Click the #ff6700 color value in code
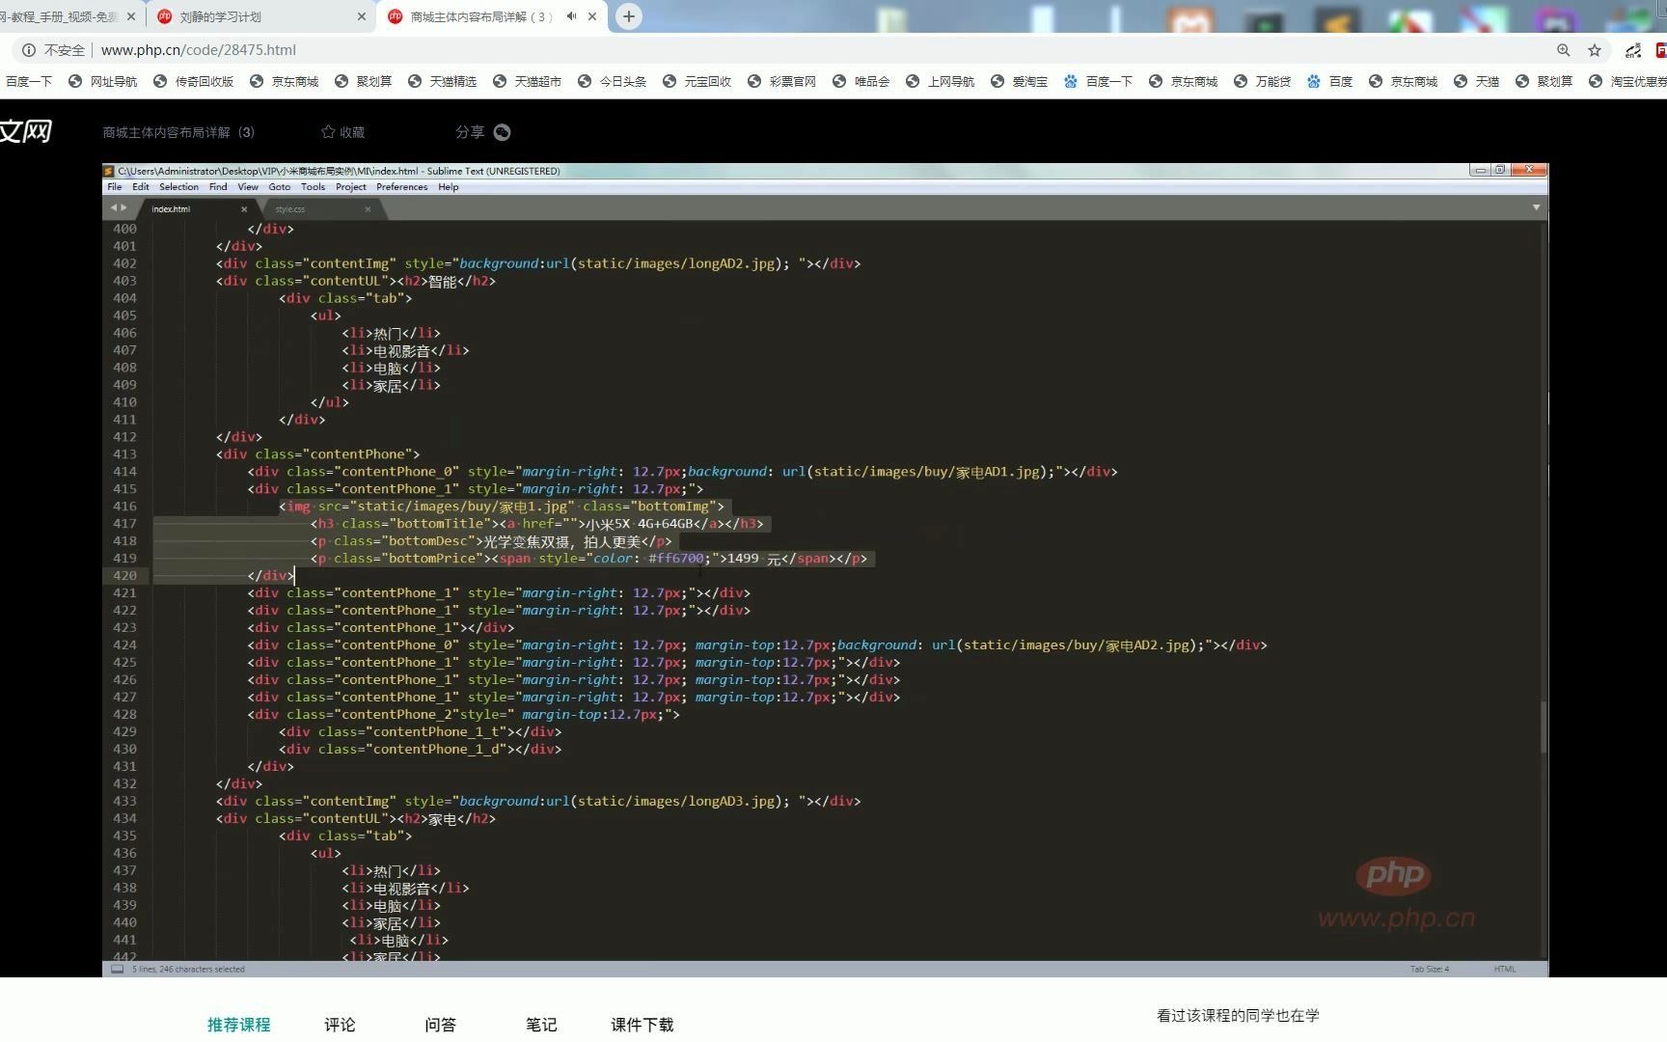The width and height of the screenshot is (1667, 1042). [676, 559]
